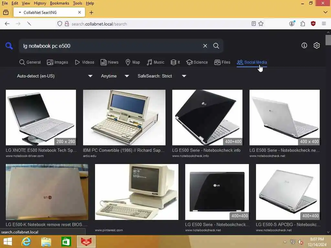Click the SearXNG magnifier logo

point(9,46)
